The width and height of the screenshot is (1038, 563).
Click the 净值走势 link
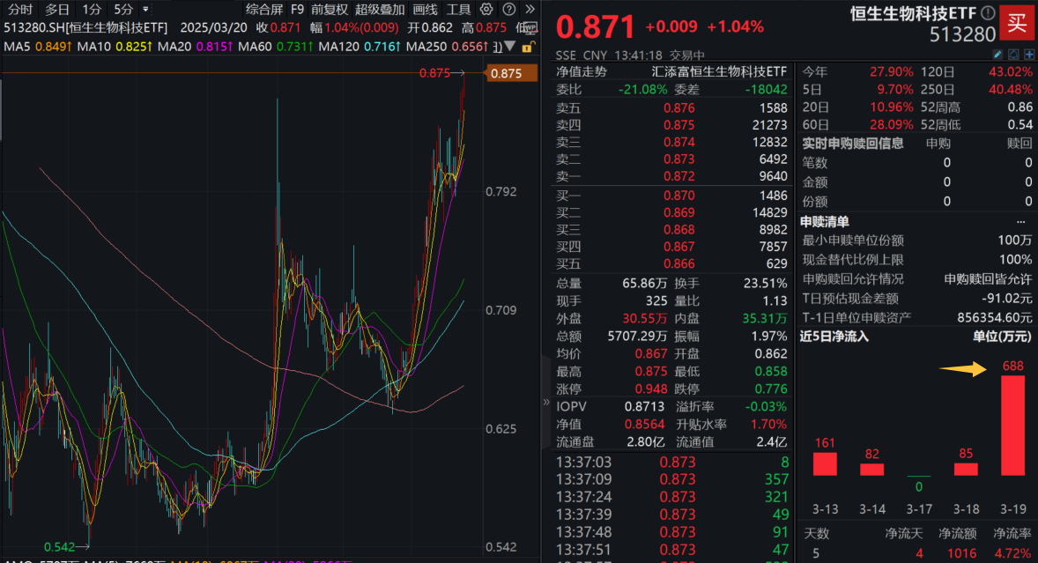point(582,71)
